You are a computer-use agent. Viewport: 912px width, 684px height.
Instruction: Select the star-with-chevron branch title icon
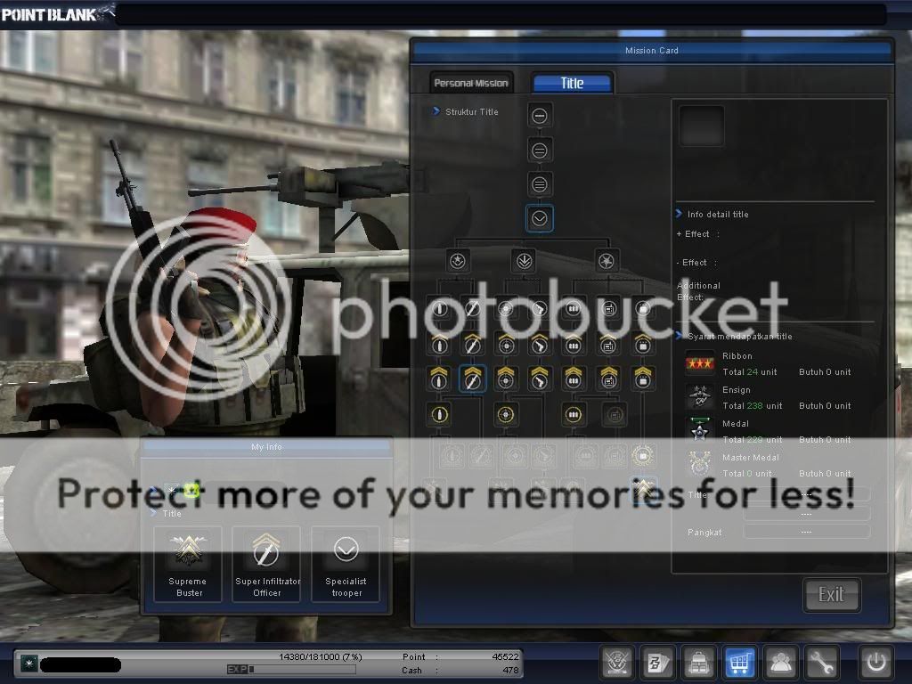pyautogui.click(x=457, y=261)
